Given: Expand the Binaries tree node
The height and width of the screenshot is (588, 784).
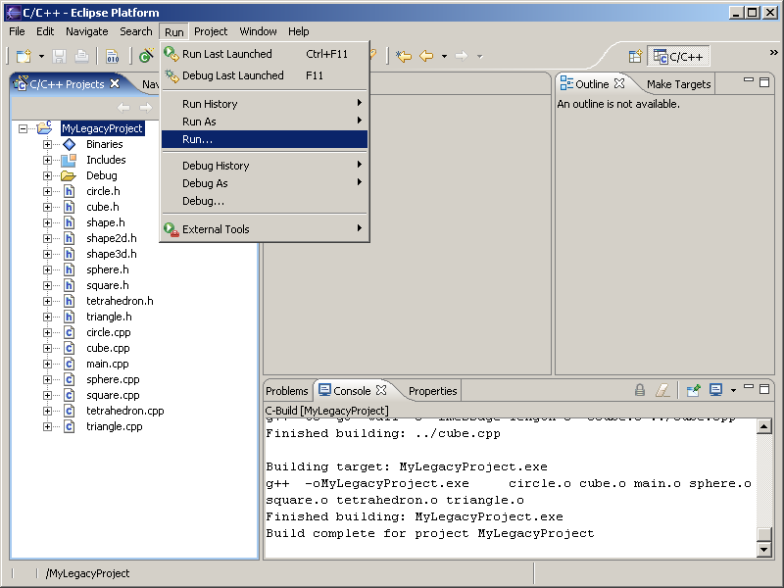Looking at the screenshot, I should [x=47, y=144].
